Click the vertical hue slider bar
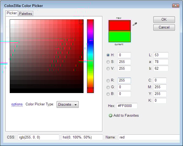Image resolution: width=183 pixels, height=146 pixels. coord(90,56)
